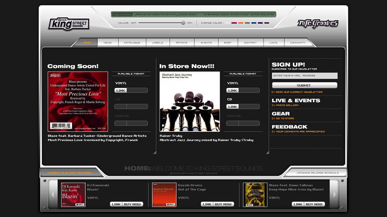Viewport: 387px width, 217px height.
Task: Click the Live & Events heading
Action: (x=296, y=101)
